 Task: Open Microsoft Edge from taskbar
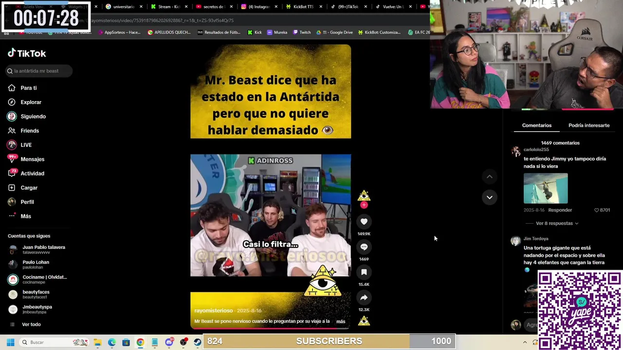pyautogui.click(x=111, y=342)
